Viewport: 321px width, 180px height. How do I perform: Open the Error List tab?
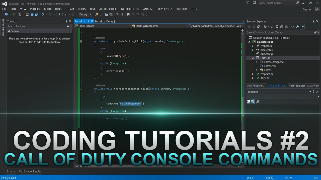coord(11,171)
